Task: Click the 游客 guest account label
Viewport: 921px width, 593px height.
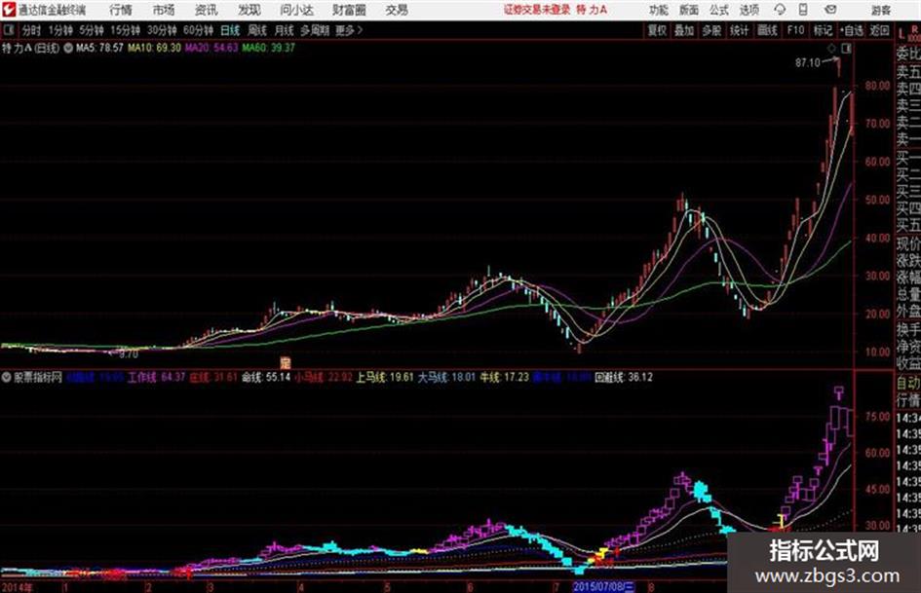Action: click(880, 10)
